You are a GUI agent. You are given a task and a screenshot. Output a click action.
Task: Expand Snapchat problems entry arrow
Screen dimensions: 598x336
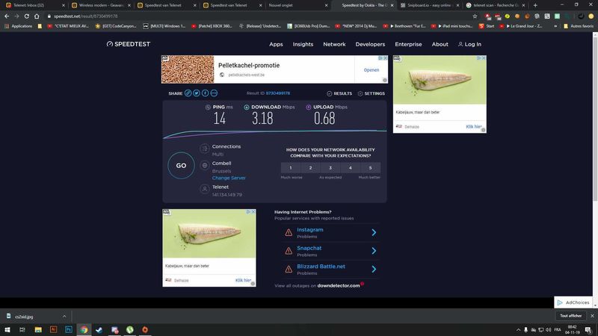(374, 251)
